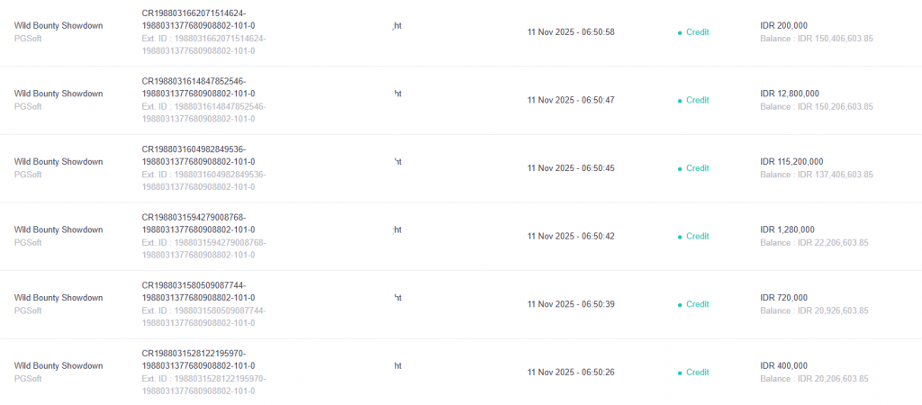Click the balance IDR 137,406,603.85
This screenshot has height=405, width=922.
click(817, 175)
